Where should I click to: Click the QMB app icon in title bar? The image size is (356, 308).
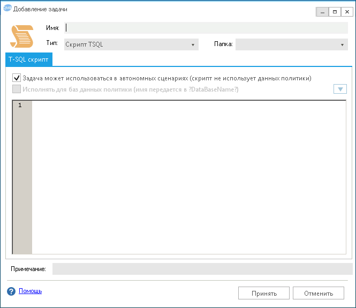pos(7,8)
